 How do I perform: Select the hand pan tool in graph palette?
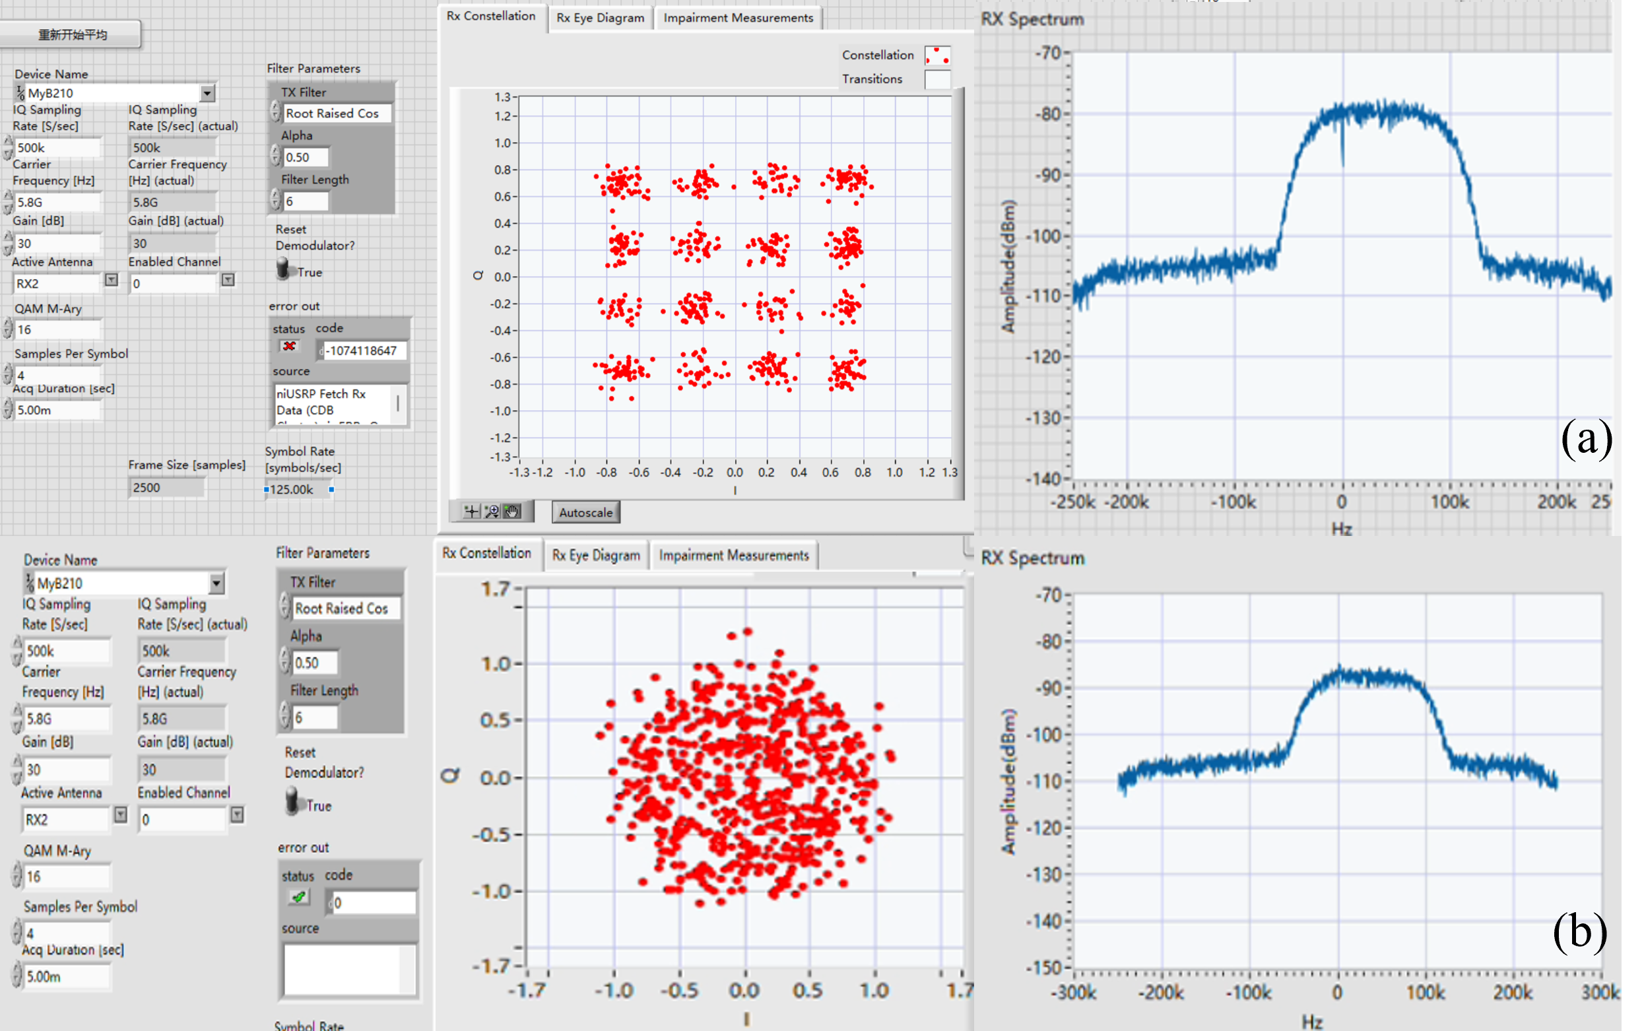(512, 512)
